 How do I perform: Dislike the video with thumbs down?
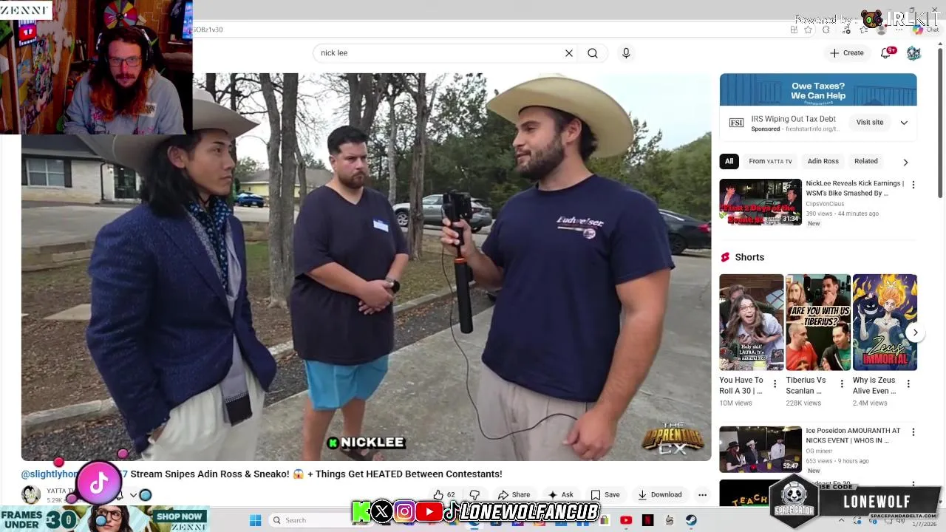[x=475, y=495]
